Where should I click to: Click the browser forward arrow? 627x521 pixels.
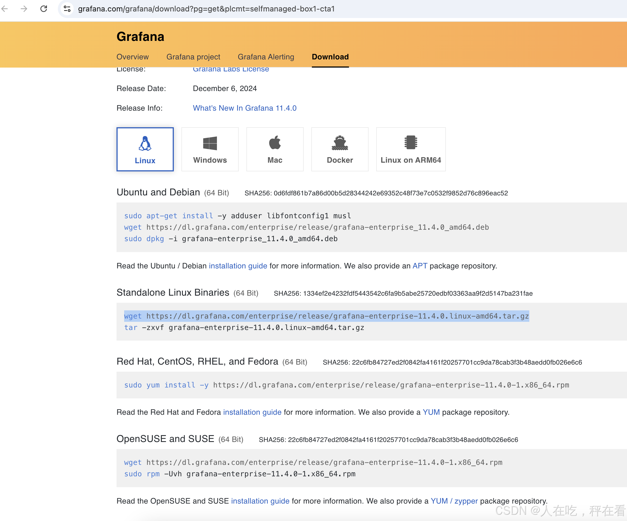pos(24,9)
